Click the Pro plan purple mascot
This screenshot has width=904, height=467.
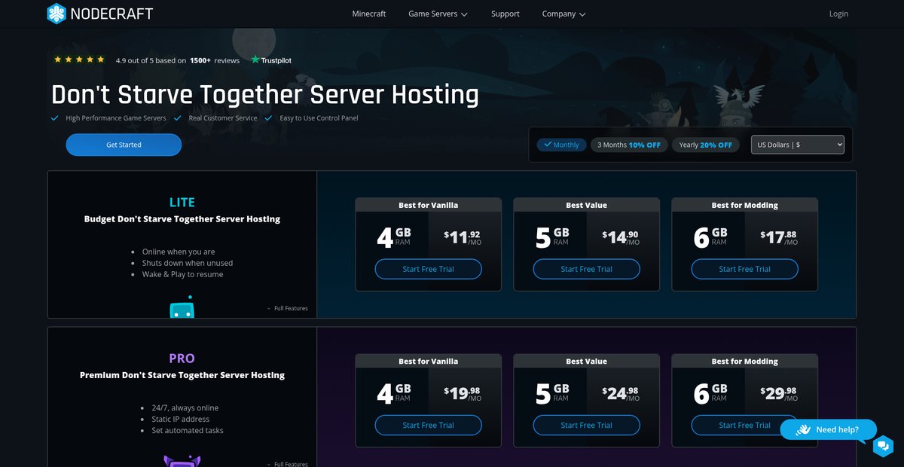[182, 461]
